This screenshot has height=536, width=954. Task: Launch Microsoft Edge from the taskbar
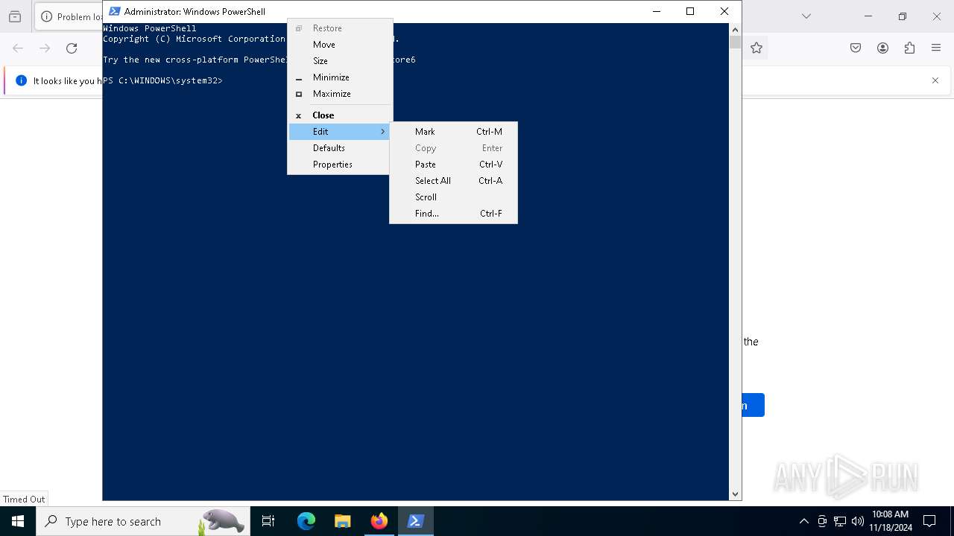[306, 521]
